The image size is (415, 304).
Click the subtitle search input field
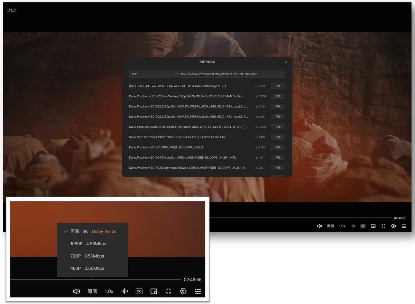click(229, 74)
